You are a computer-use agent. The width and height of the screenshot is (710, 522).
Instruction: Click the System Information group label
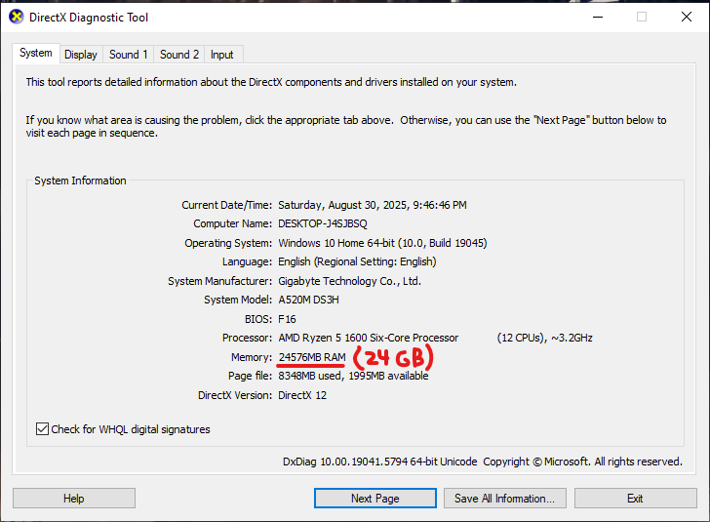80,181
